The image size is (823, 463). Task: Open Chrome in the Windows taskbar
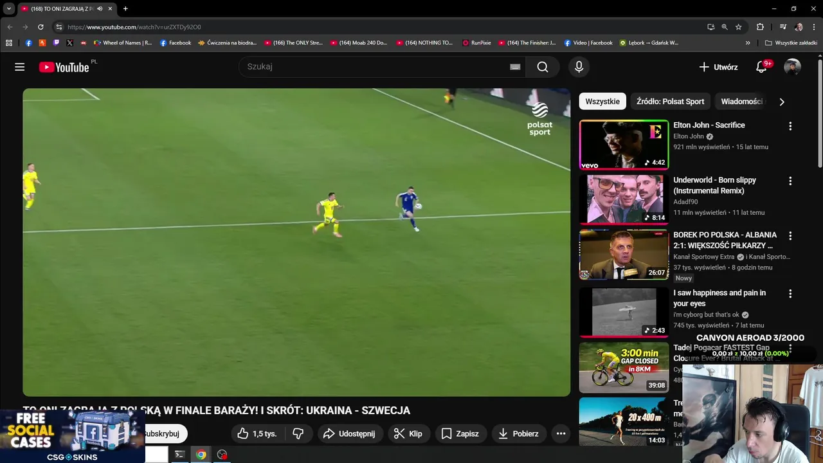(201, 455)
